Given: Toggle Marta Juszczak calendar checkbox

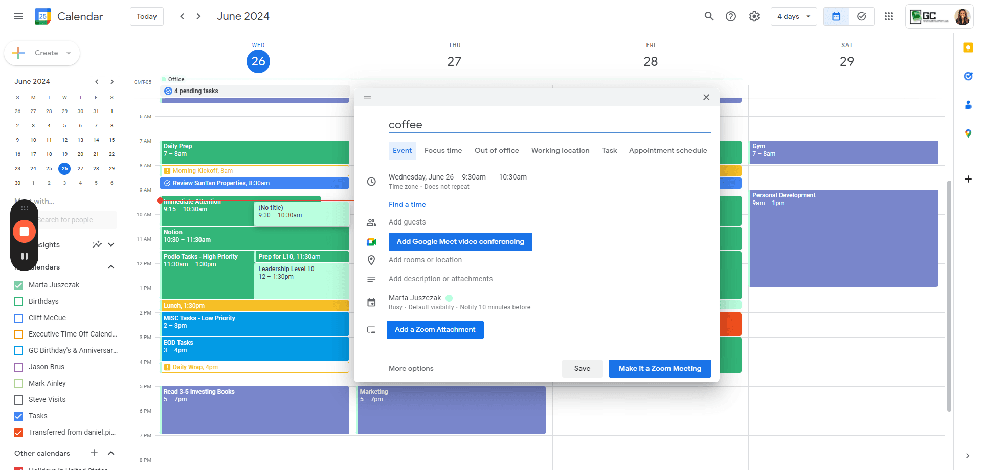Looking at the screenshot, I should pyautogui.click(x=18, y=285).
